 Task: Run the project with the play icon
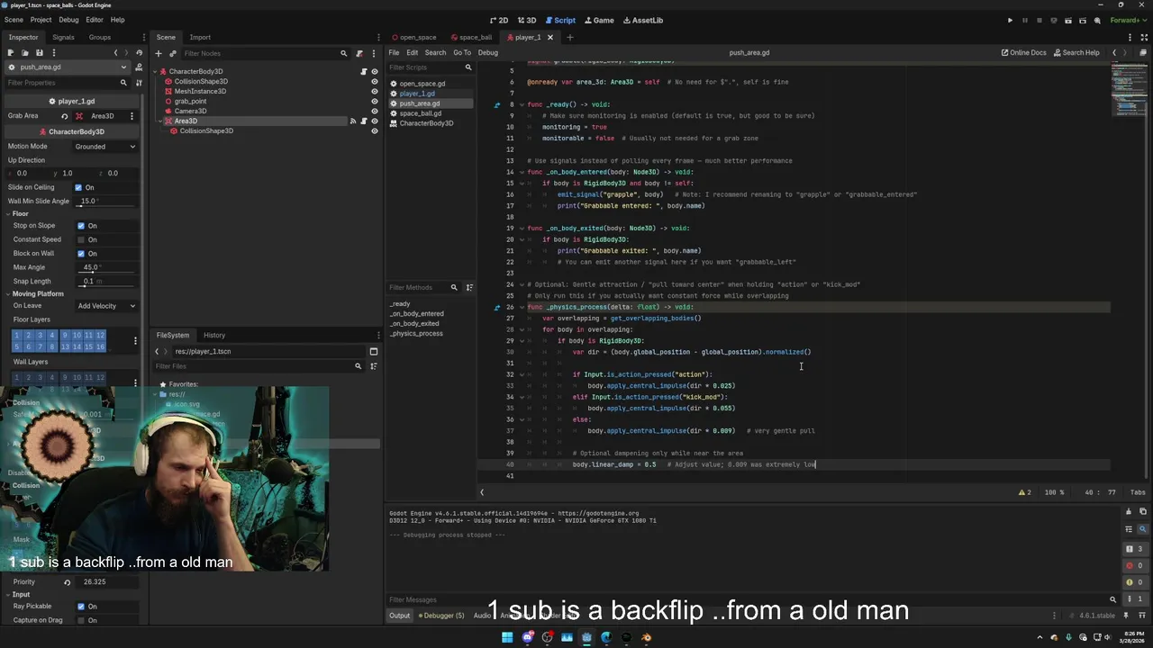tap(1010, 20)
